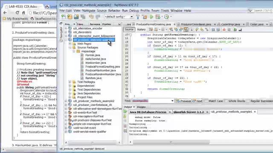Click the Profile Project toolbar icon
Screen dimensions: 273x153
point(166,17)
